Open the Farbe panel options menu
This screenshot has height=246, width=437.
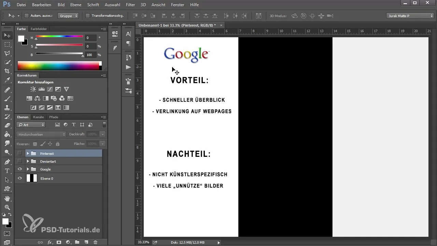pos(103,29)
